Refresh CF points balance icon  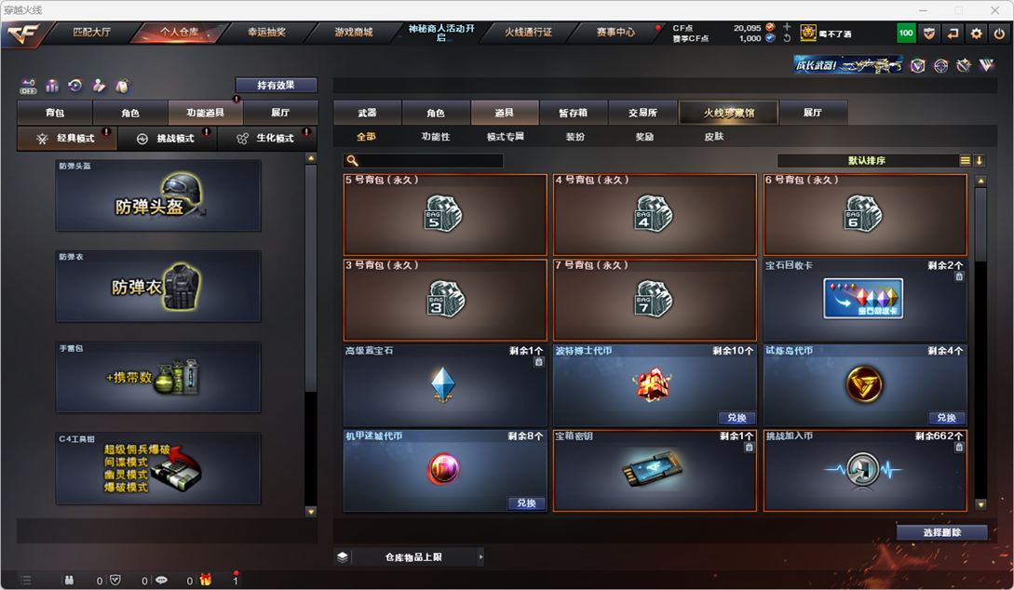coord(787,38)
